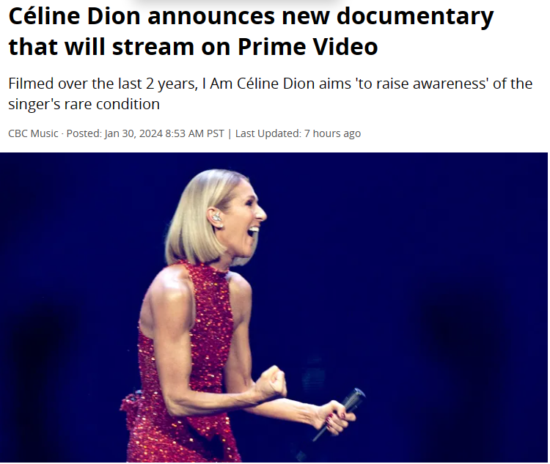Click the clenched fist in the photo
Image resolution: width=550 pixels, height=464 pixels.
pyautogui.click(x=271, y=384)
